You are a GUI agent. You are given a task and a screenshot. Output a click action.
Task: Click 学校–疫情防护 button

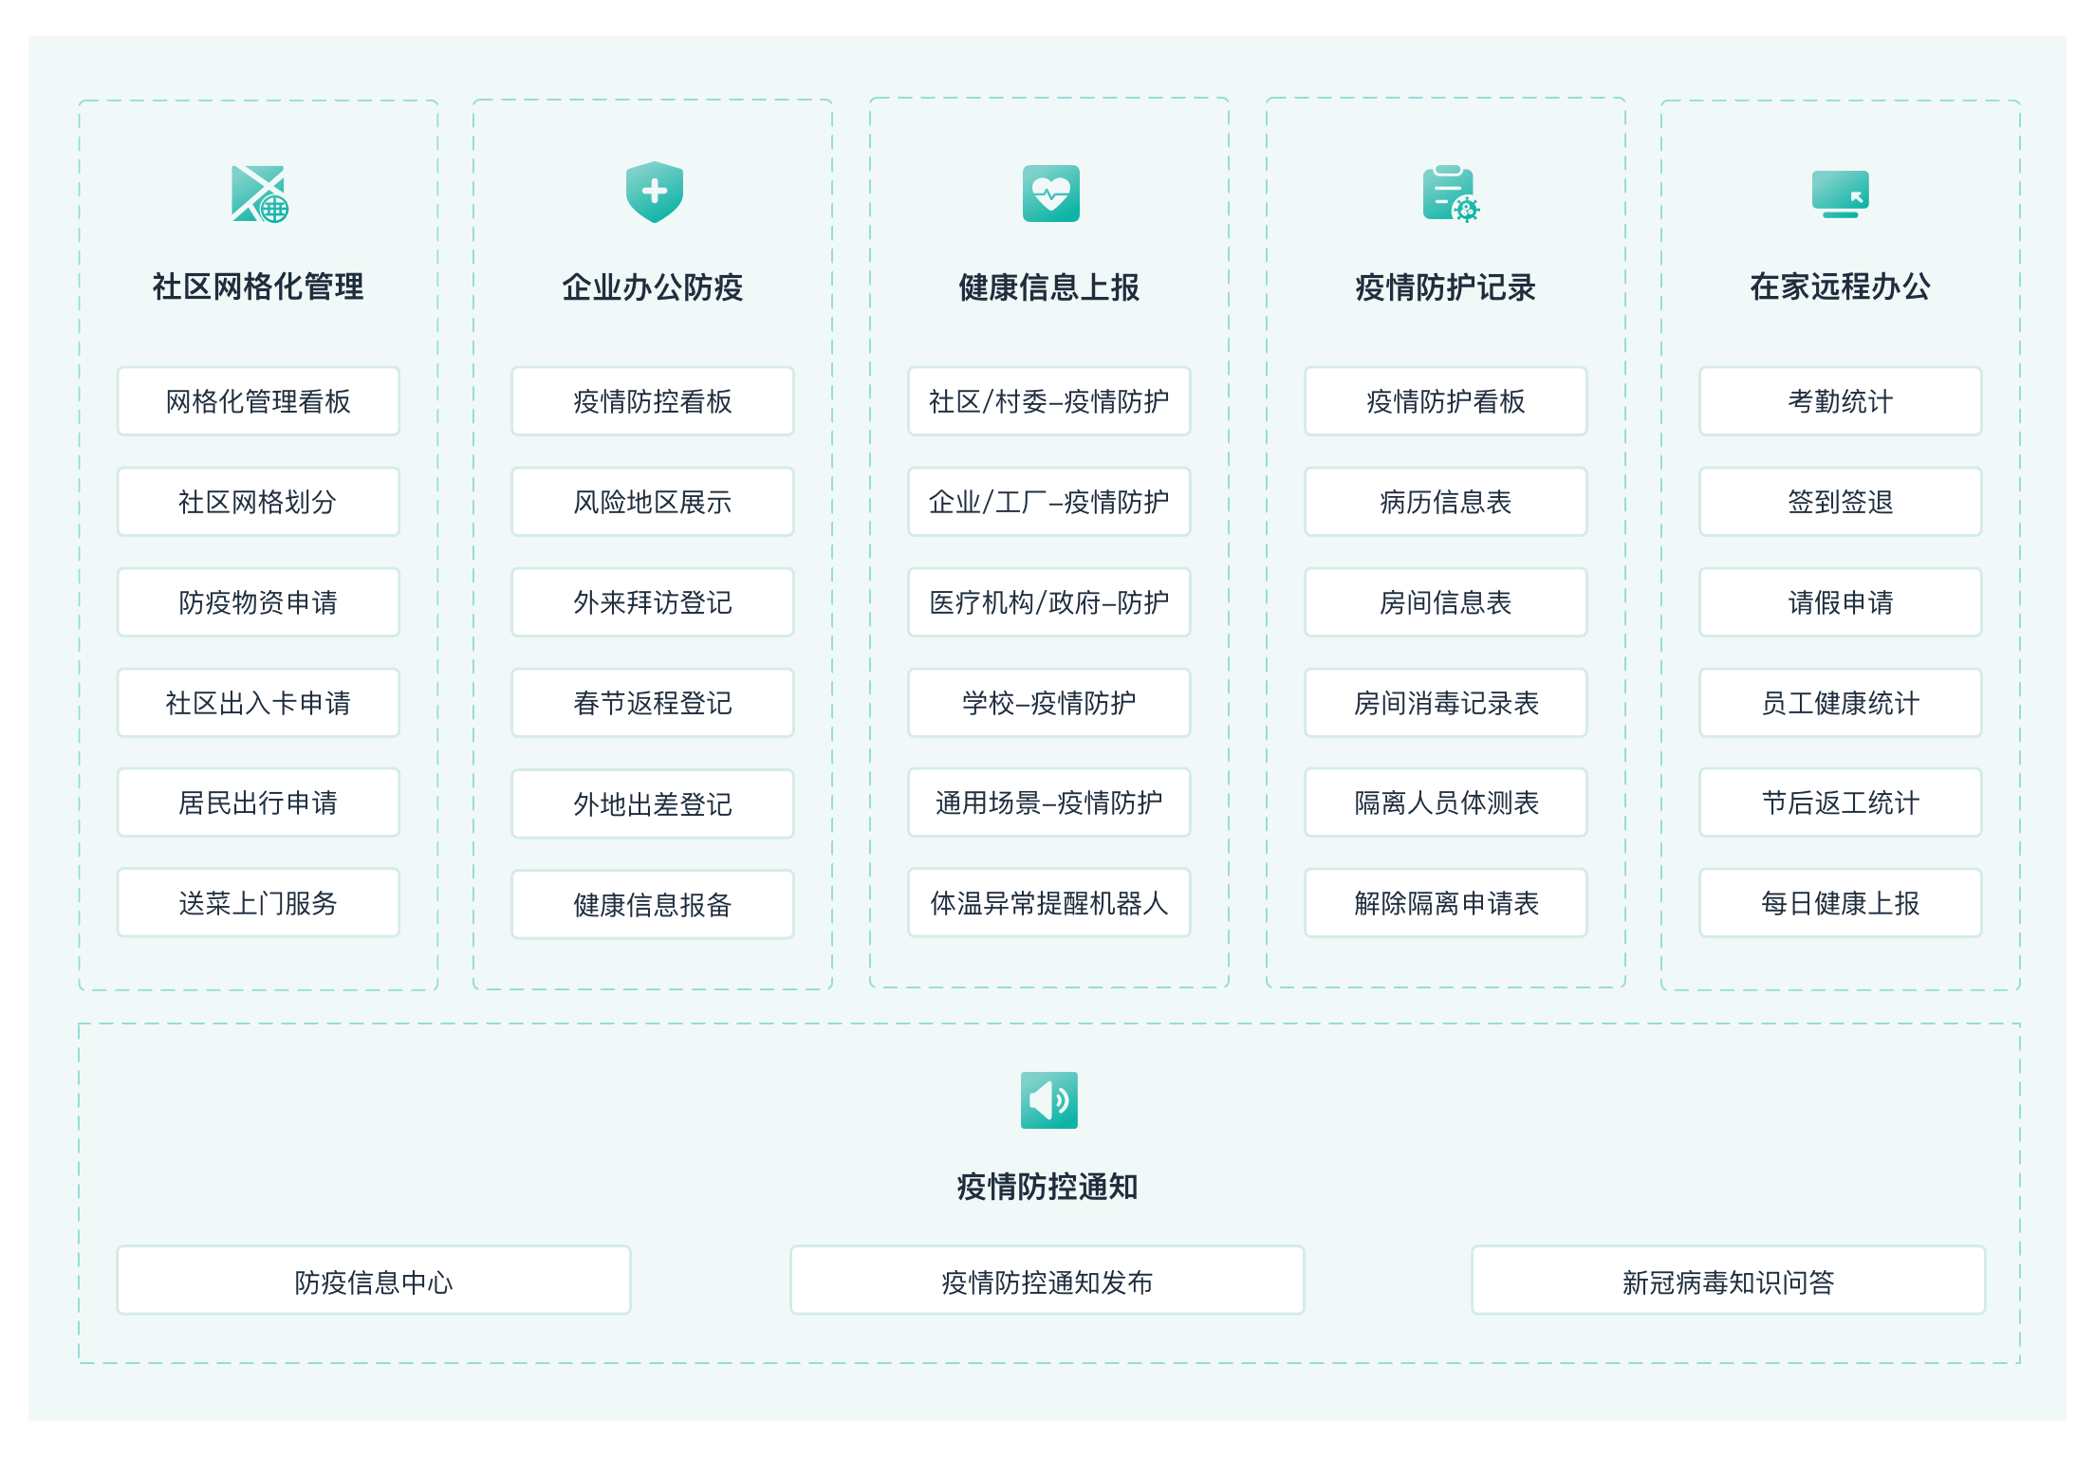click(1048, 703)
